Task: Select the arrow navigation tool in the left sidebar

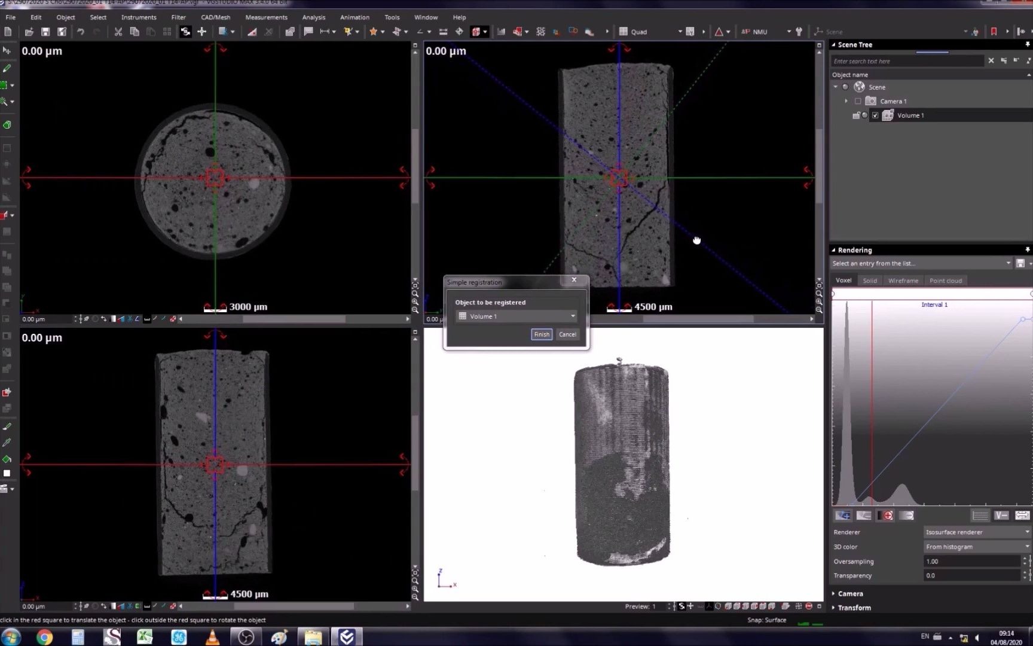Action: [7, 51]
